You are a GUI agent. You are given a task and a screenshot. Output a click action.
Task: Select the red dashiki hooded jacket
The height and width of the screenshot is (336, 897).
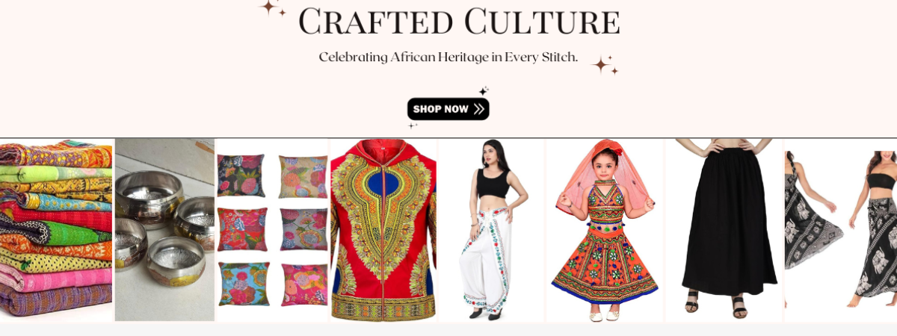[383, 230]
